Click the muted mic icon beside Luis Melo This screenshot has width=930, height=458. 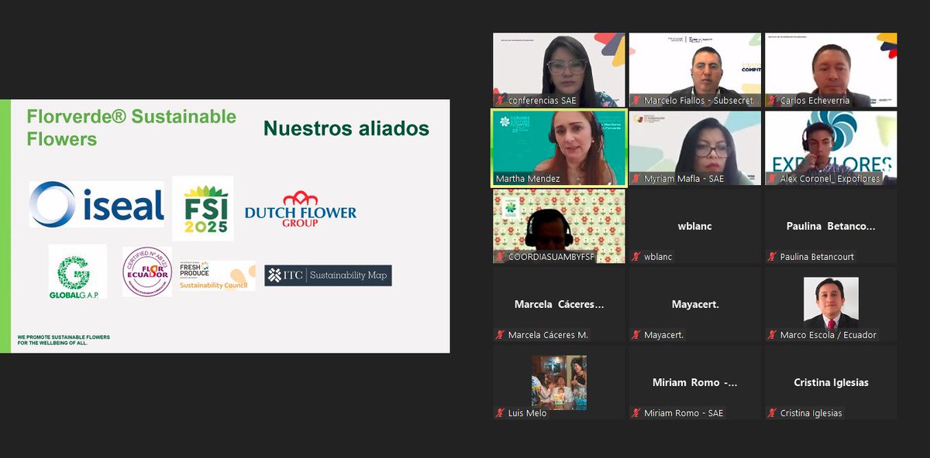[501, 413]
